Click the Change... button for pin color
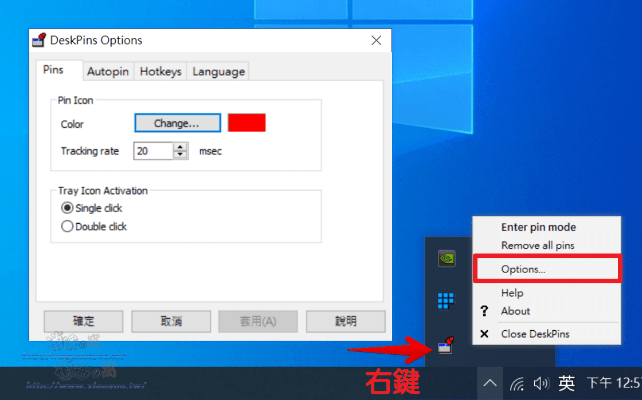The width and height of the screenshot is (642, 400). pyautogui.click(x=177, y=122)
